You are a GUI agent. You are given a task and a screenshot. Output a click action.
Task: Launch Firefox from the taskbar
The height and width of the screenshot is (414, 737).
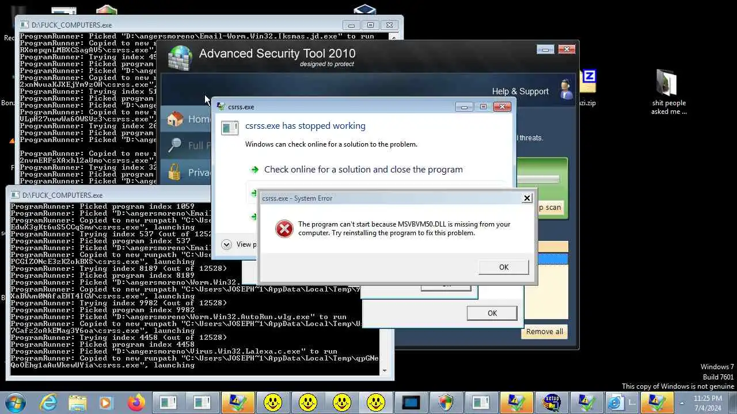(x=136, y=402)
